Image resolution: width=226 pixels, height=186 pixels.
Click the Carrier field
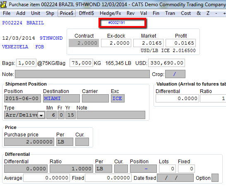[x=95, y=98]
